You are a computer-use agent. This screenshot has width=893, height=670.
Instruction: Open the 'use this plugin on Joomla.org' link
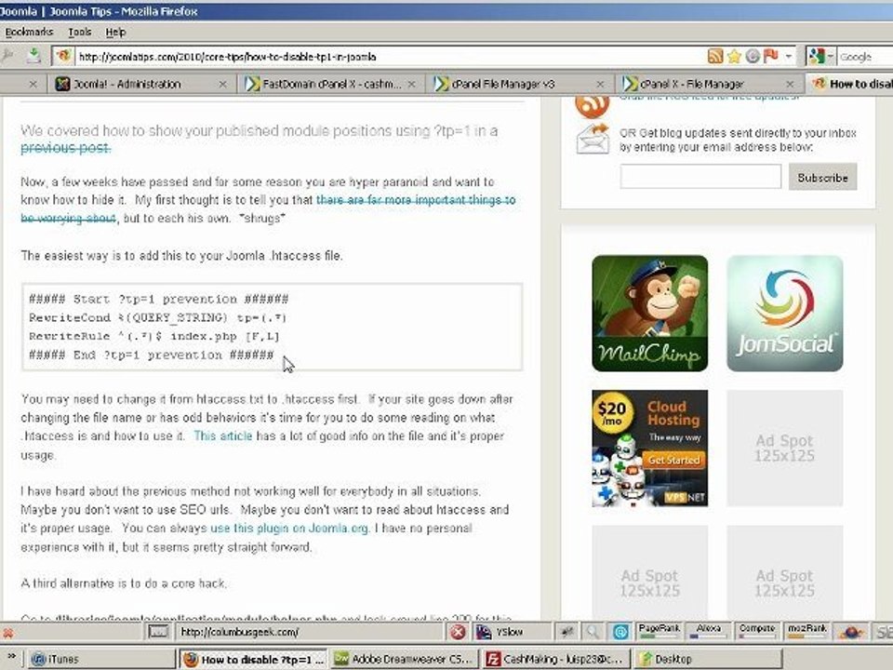tap(289, 529)
